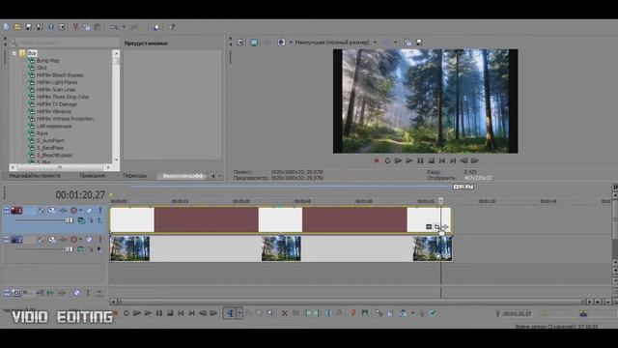This screenshot has width=618, height=348.
Task: Click the What's This help icon
Action: click(x=172, y=27)
